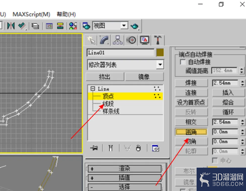Toggle the 中心 checkbox
246x191 pixels.
(x=215, y=160)
